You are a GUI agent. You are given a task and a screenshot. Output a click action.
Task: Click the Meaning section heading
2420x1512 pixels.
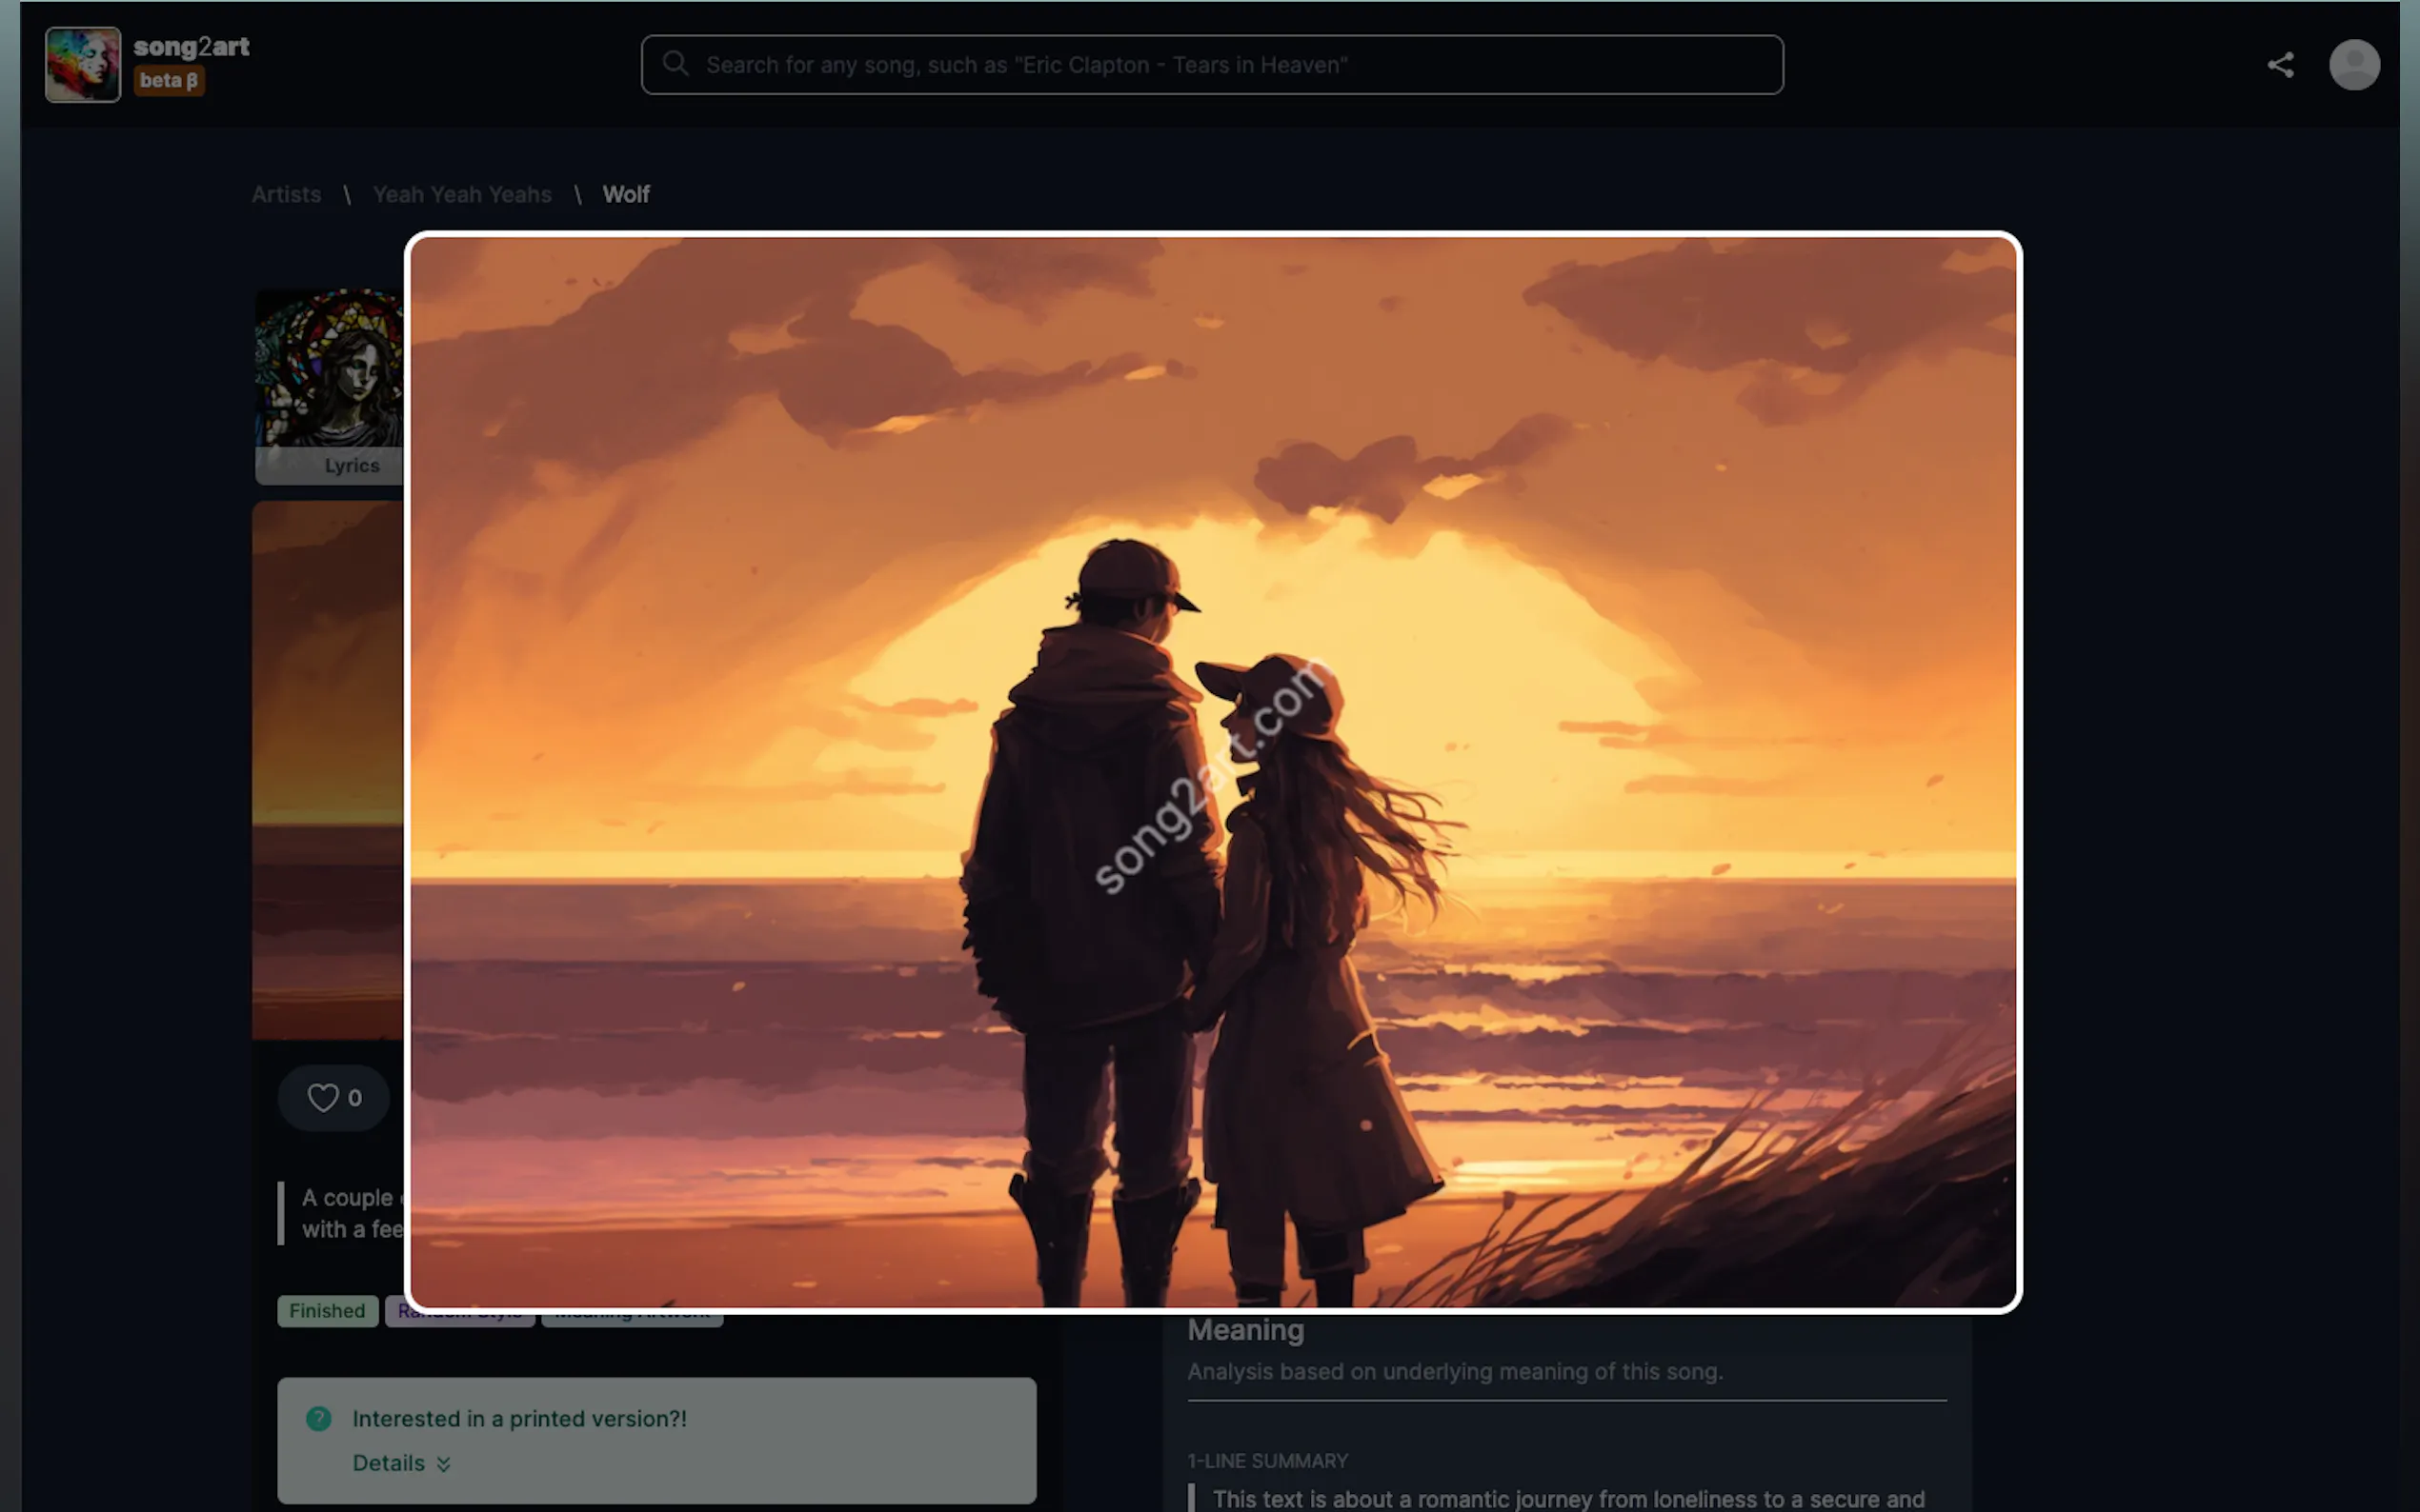coord(1245,1331)
